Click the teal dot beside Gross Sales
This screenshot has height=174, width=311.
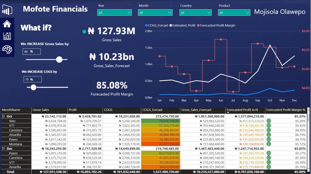click(x=84, y=32)
